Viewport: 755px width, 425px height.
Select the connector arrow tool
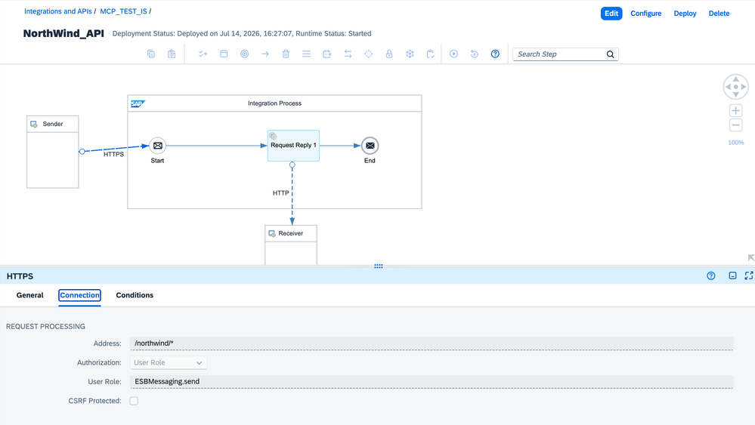pyautogui.click(x=265, y=54)
